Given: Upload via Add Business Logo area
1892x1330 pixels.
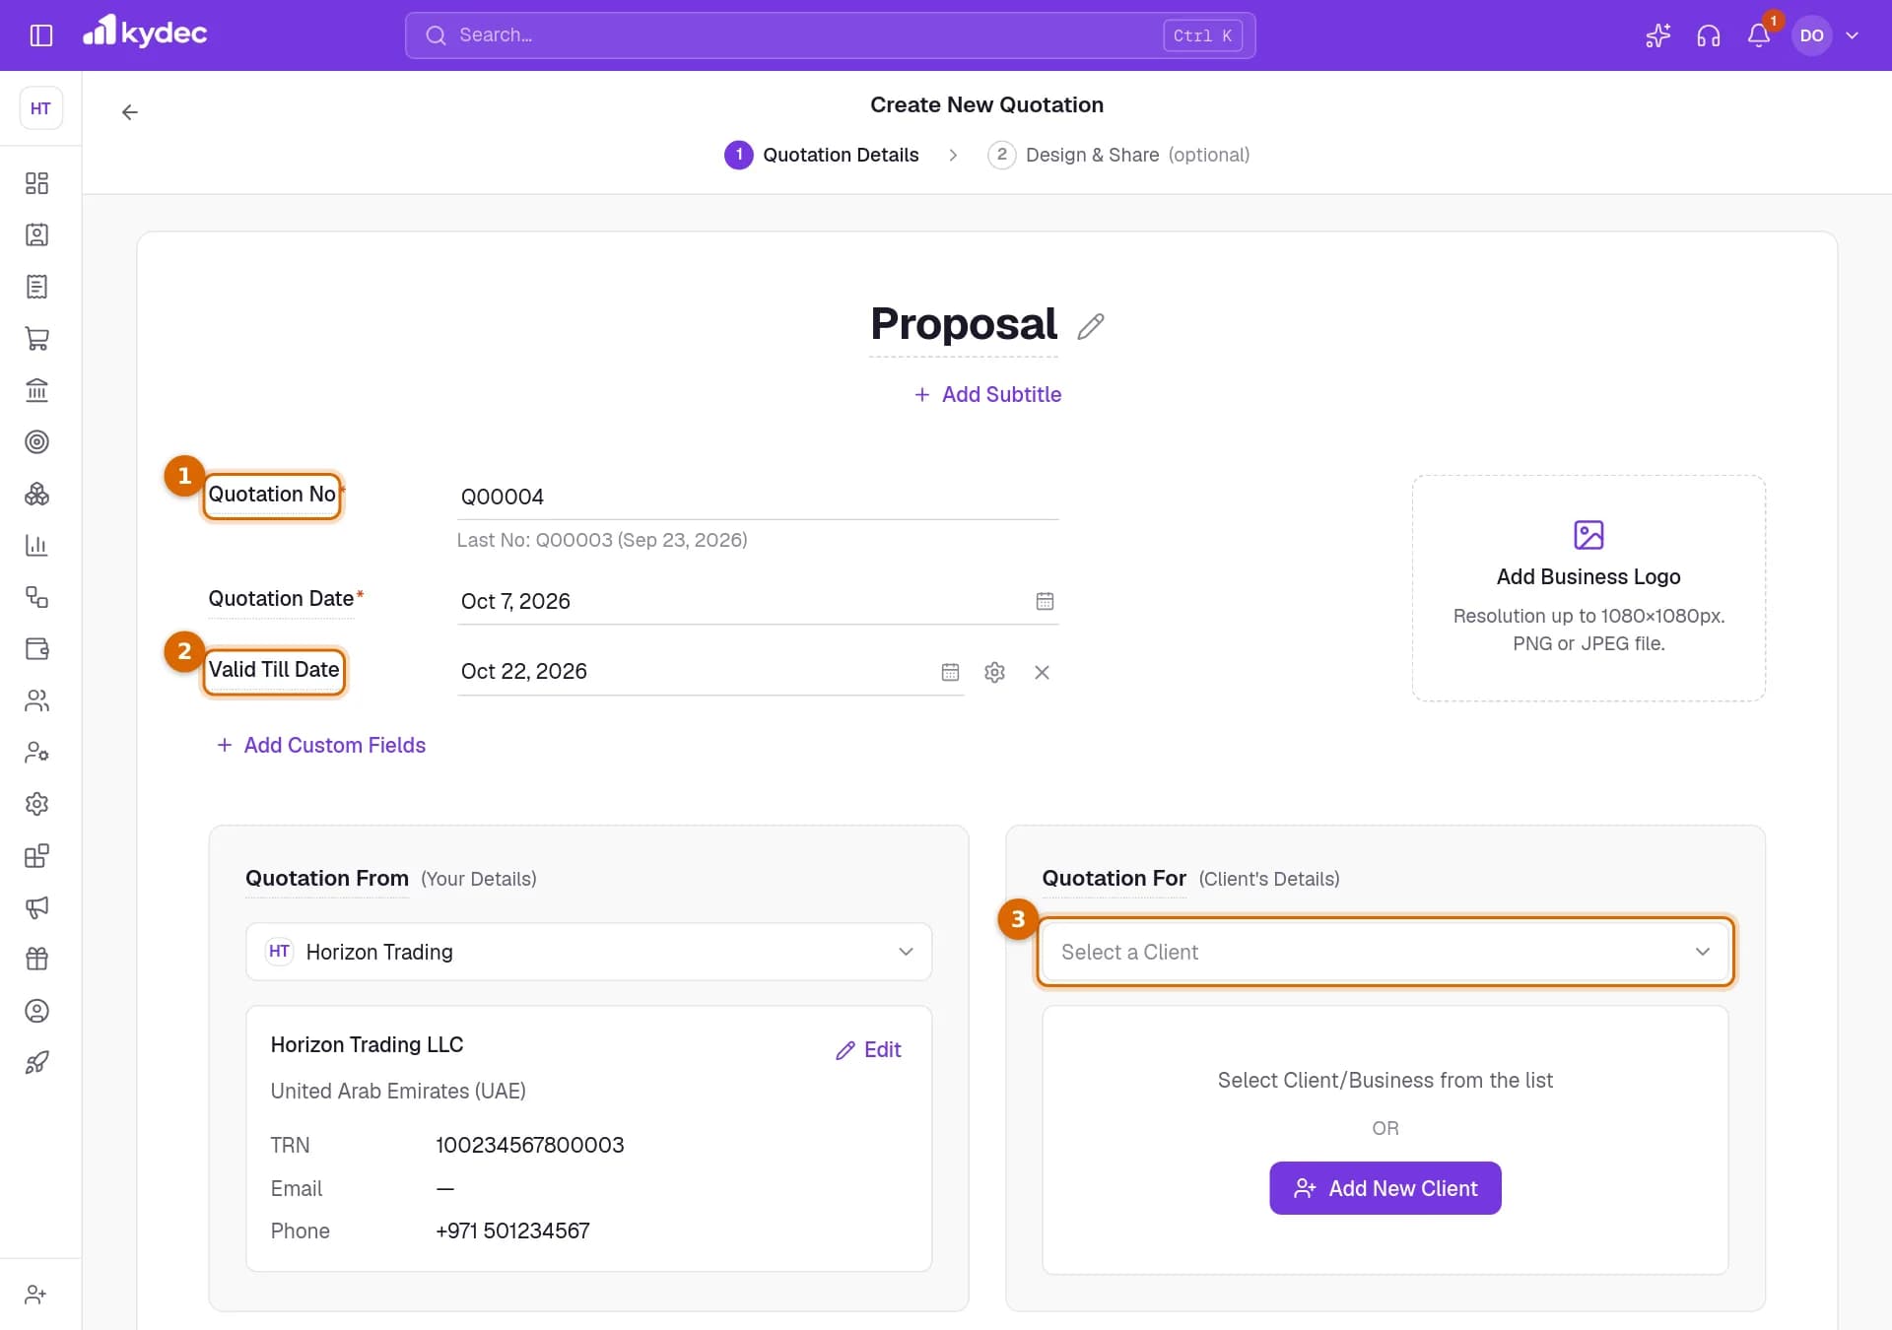Looking at the screenshot, I should coord(1588,588).
